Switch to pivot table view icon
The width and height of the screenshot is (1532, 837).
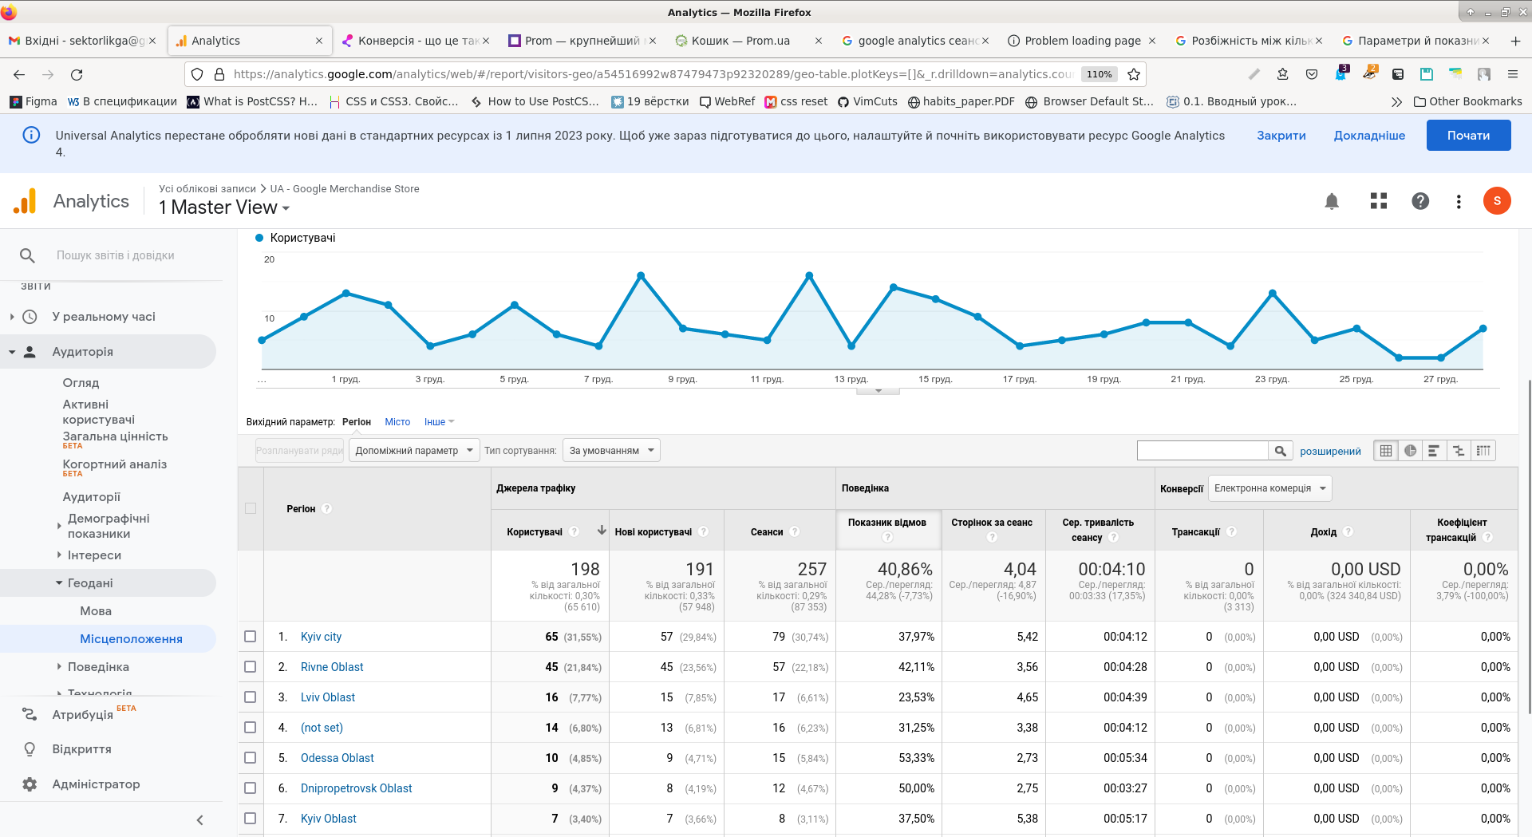pos(1483,451)
